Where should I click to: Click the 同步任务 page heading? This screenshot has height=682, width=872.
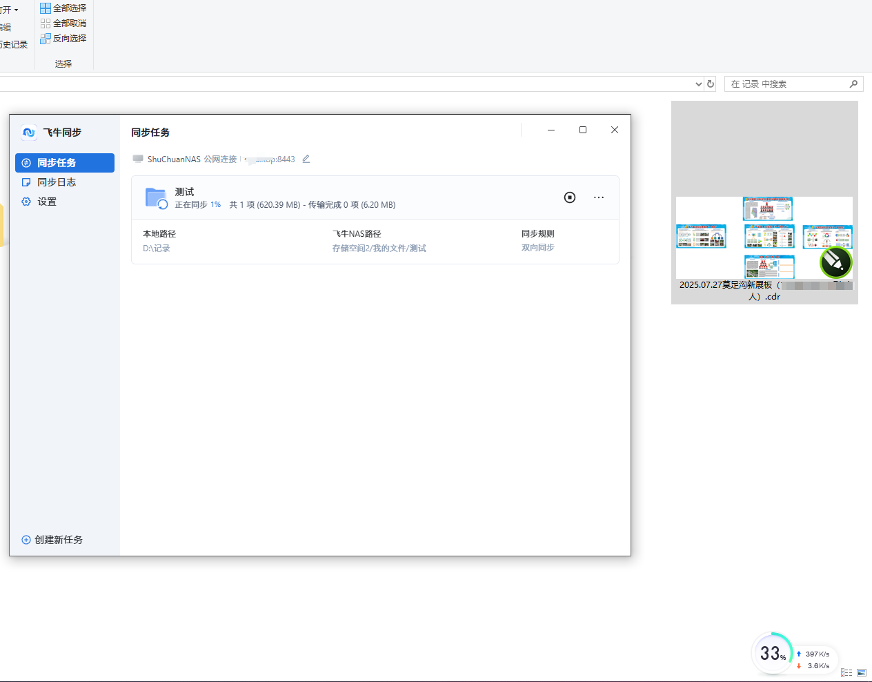150,133
